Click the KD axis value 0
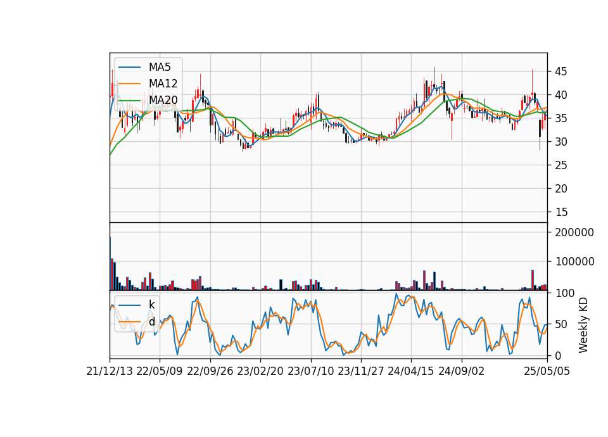The image size is (608, 437). (559, 355)
